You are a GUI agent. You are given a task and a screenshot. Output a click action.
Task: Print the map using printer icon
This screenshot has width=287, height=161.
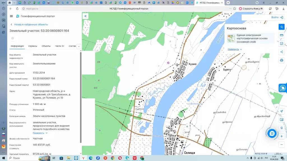point(282,60)
